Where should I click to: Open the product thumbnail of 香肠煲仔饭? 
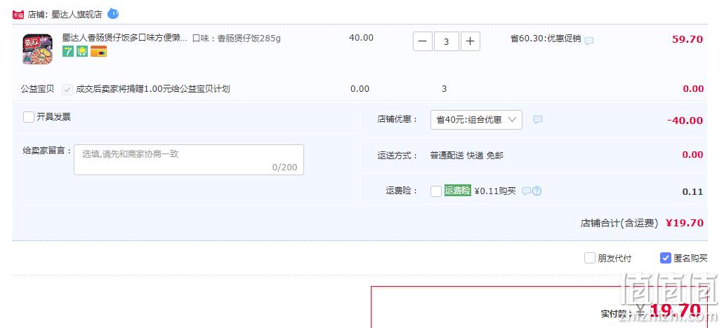37,49
